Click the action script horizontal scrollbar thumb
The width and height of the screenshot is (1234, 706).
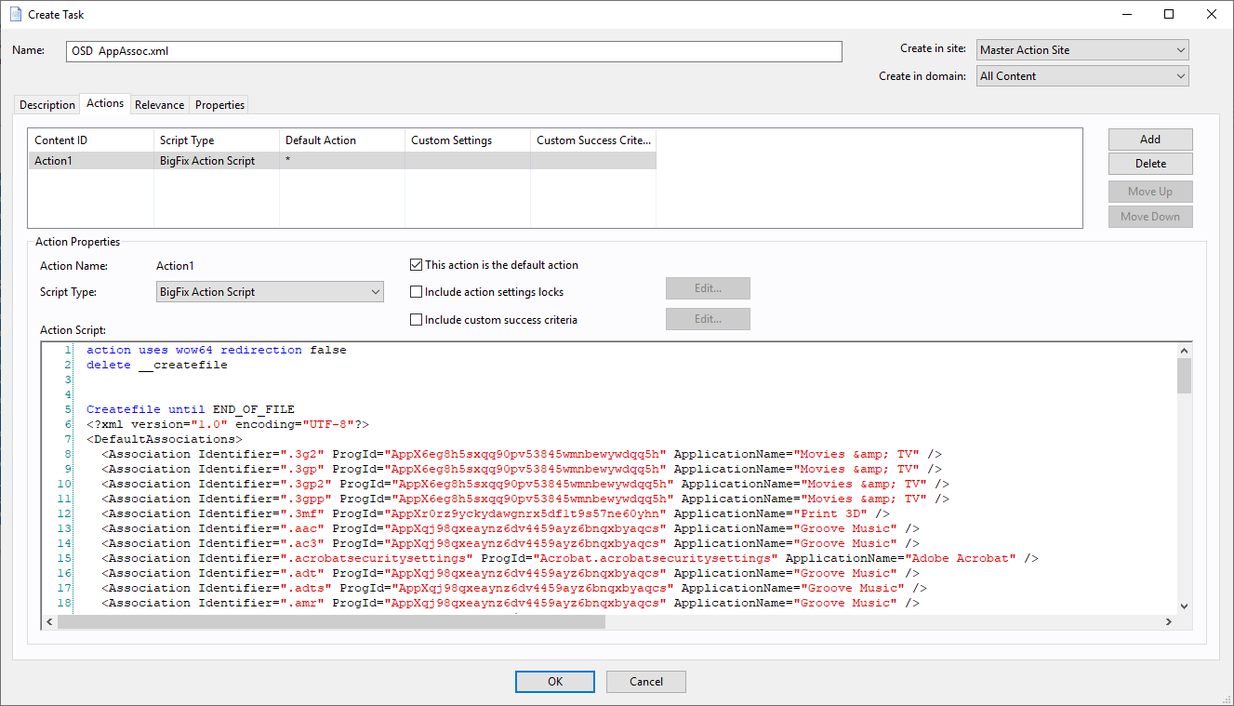(331, 621)
